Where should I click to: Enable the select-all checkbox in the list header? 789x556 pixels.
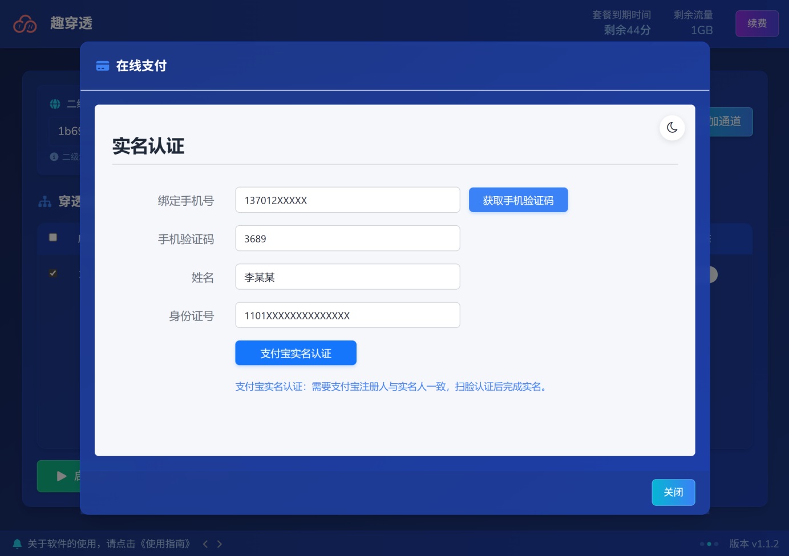(x=52, y=237)
